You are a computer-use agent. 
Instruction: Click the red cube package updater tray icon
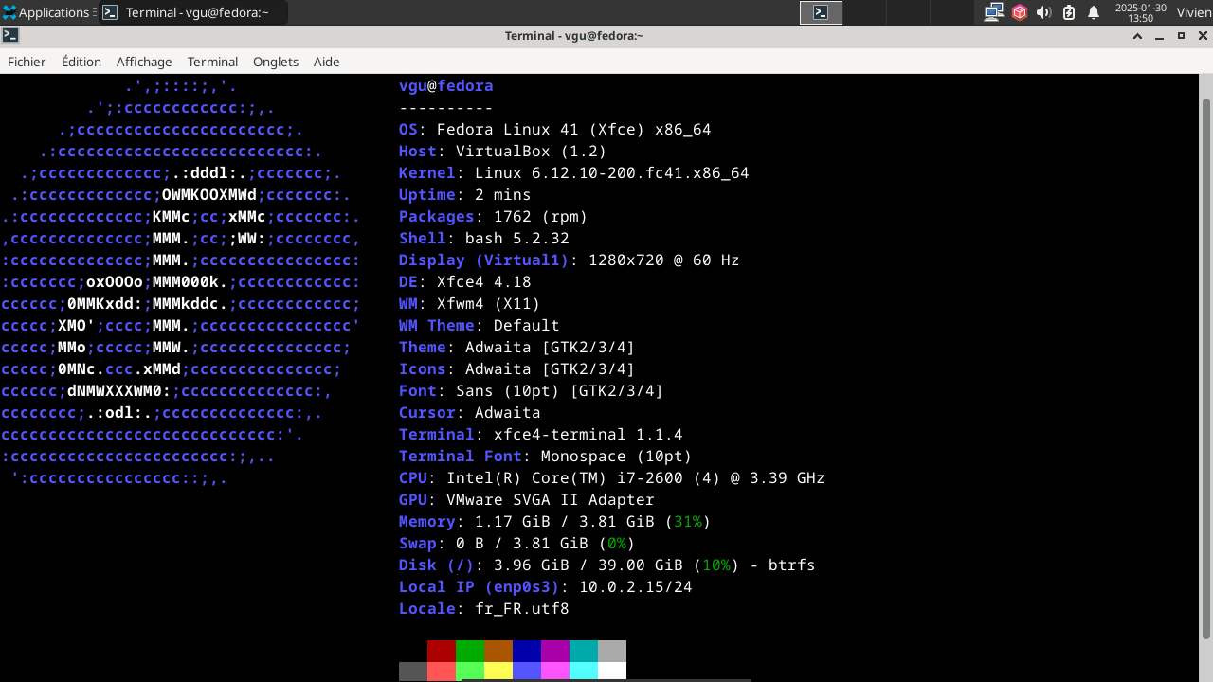pyautogui.click(x=1020, y=12)
